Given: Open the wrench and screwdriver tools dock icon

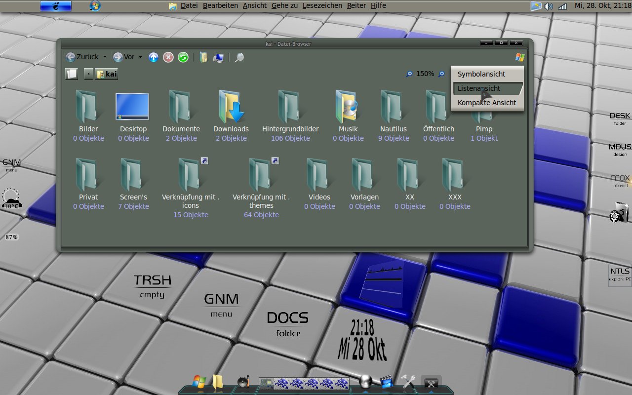Looking at the screenshot, I should pyautogui.click(x=408, y=381).
